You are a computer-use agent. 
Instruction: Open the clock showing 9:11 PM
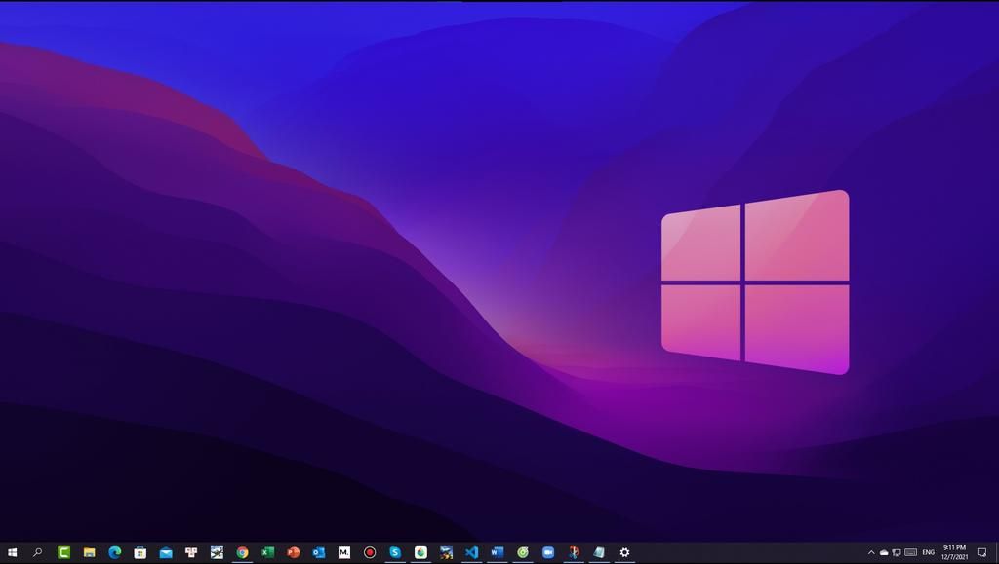click(x=954, y=552)
